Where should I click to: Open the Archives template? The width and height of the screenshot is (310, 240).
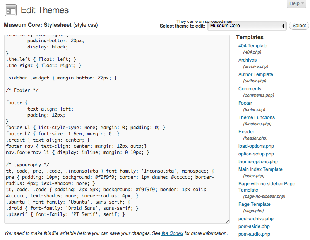point(247,60)
